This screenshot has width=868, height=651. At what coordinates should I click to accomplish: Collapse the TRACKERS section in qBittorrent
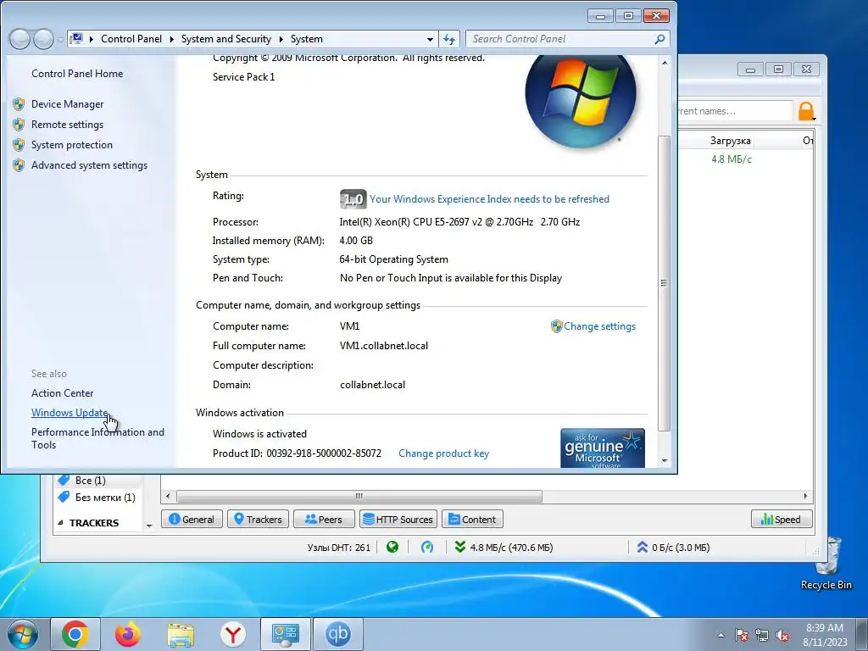coord(60,522)
